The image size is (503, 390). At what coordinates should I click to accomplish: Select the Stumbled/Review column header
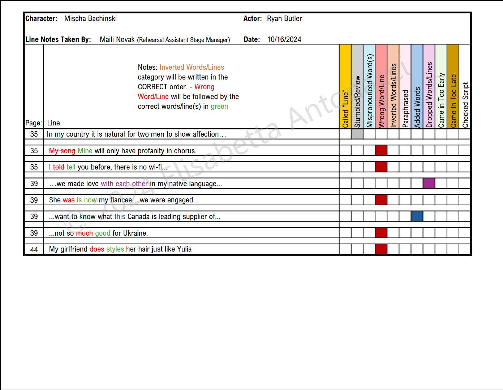point(357,86)
